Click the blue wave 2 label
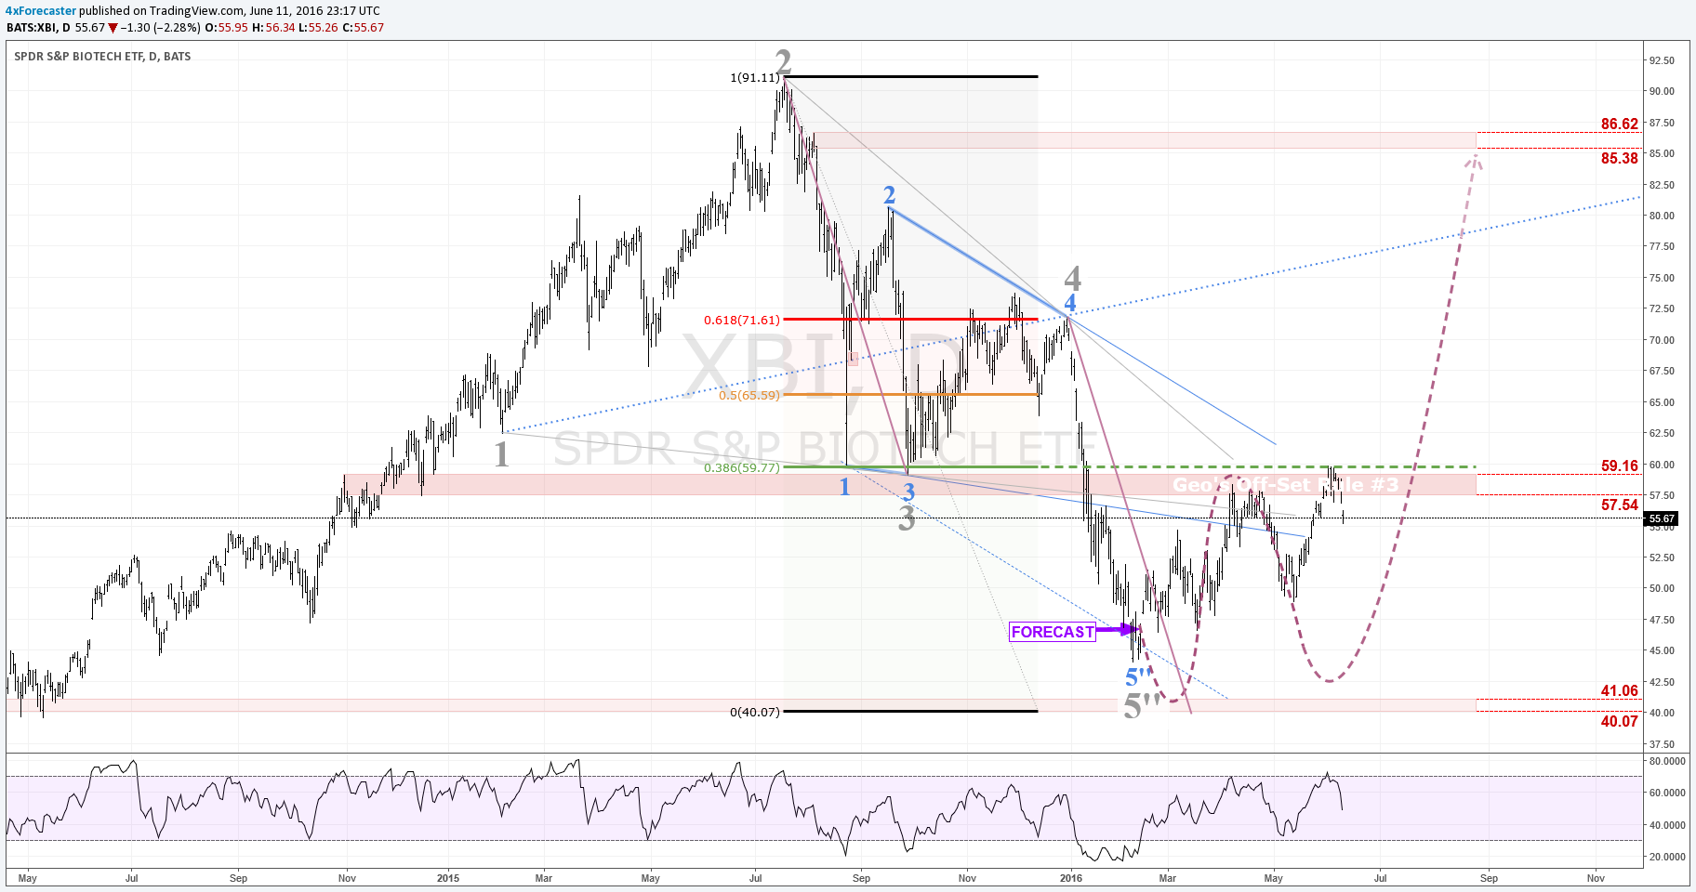This screenshot has height=892, width=1696. coord(889,194)
